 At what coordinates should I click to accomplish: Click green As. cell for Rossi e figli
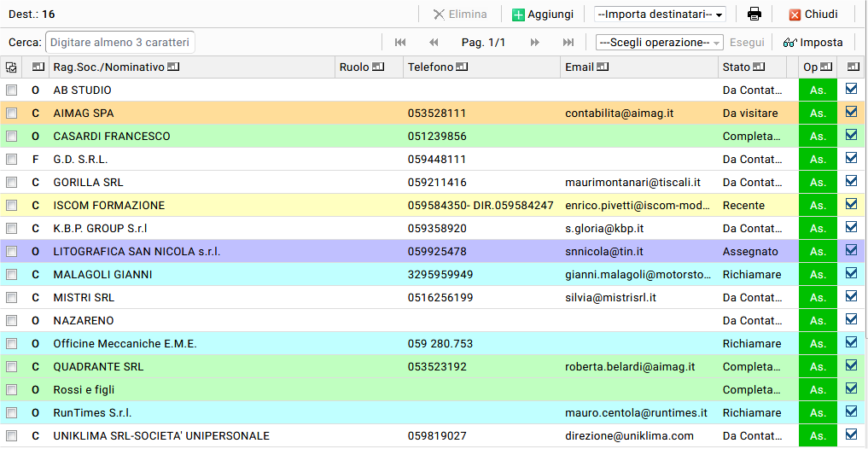[818, 390]
